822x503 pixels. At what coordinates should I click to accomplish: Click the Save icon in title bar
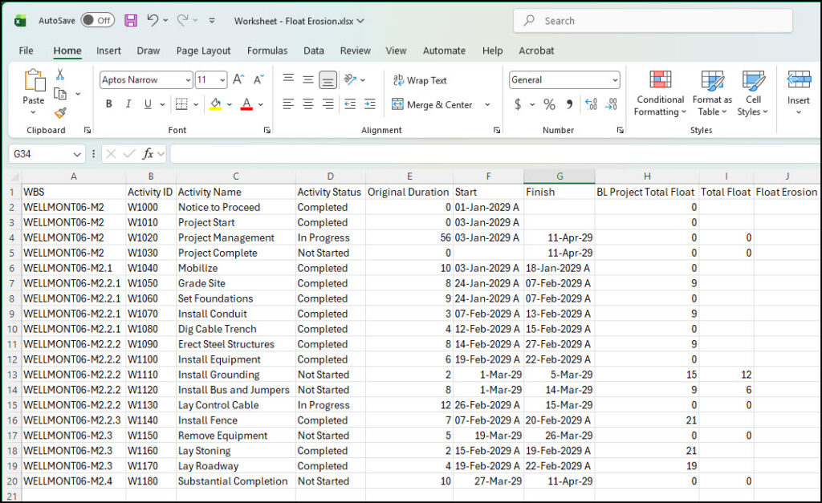coord(131,20)
